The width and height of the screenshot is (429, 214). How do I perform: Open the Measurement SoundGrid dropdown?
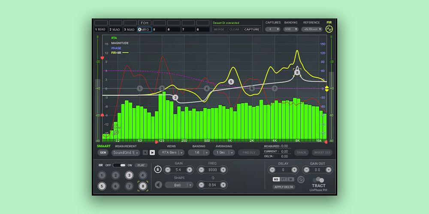pyautogui.click(x=126, y=153)
